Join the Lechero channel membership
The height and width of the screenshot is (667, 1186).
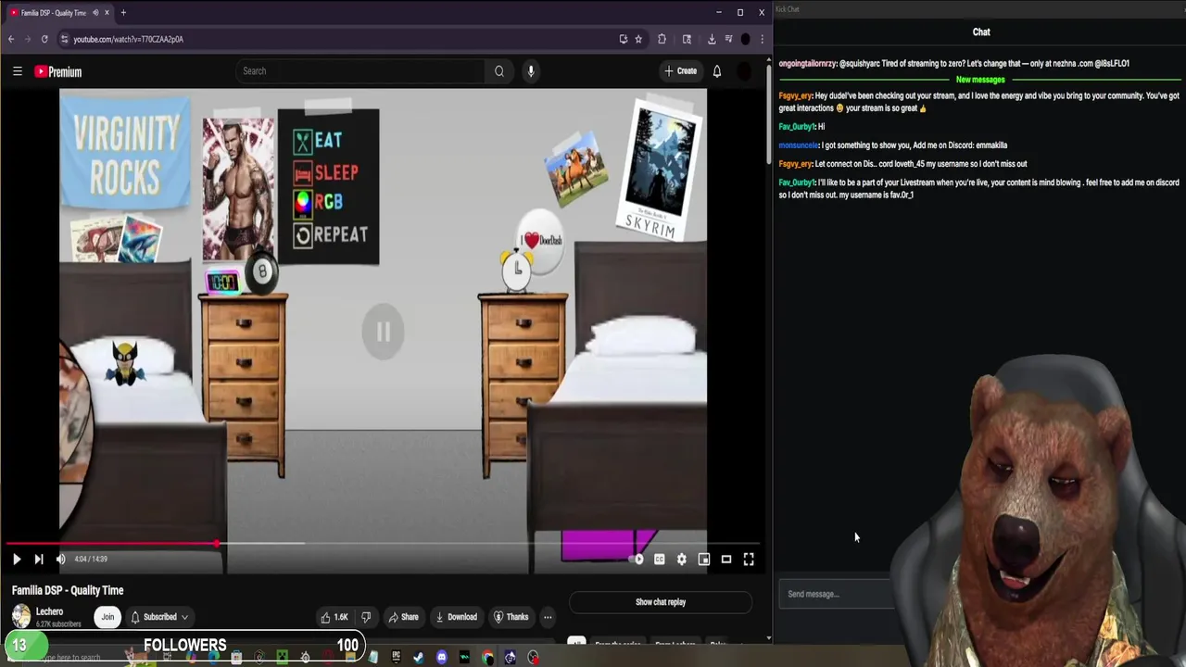coord(107,617)
